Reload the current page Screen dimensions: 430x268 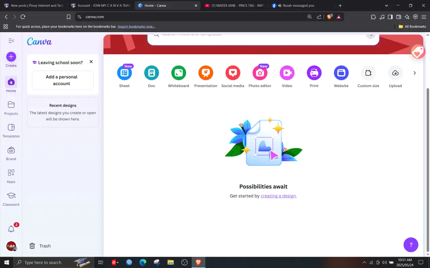(x=23, y=17)
